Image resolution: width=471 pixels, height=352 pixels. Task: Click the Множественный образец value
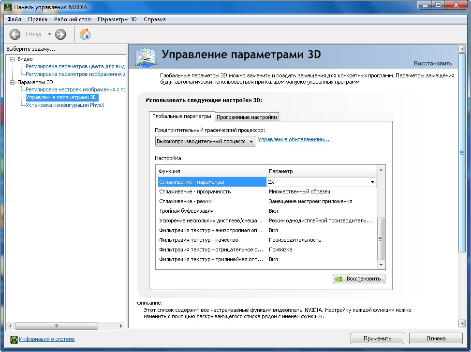click(299, 191)
